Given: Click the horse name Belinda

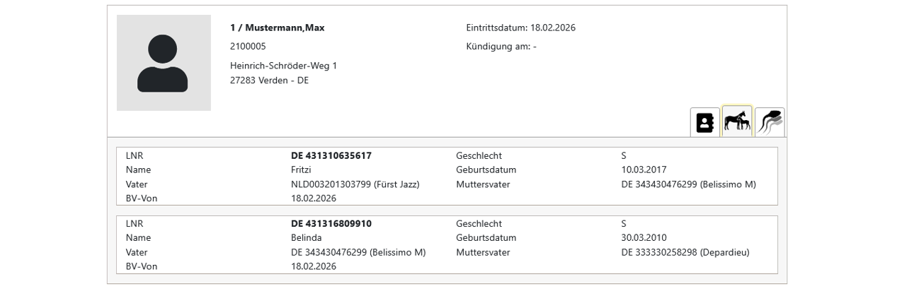Looking at the screenshot, I should 306,238.
